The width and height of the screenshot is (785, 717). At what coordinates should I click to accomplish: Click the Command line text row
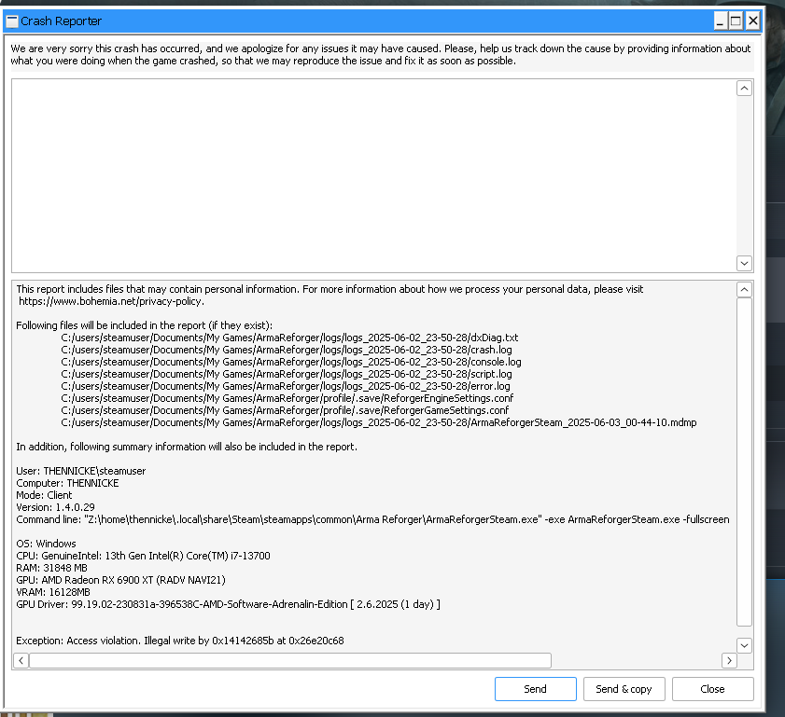click(372, 519)
